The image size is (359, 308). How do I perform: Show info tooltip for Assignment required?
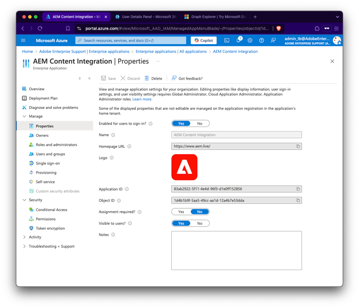(139, 212)
